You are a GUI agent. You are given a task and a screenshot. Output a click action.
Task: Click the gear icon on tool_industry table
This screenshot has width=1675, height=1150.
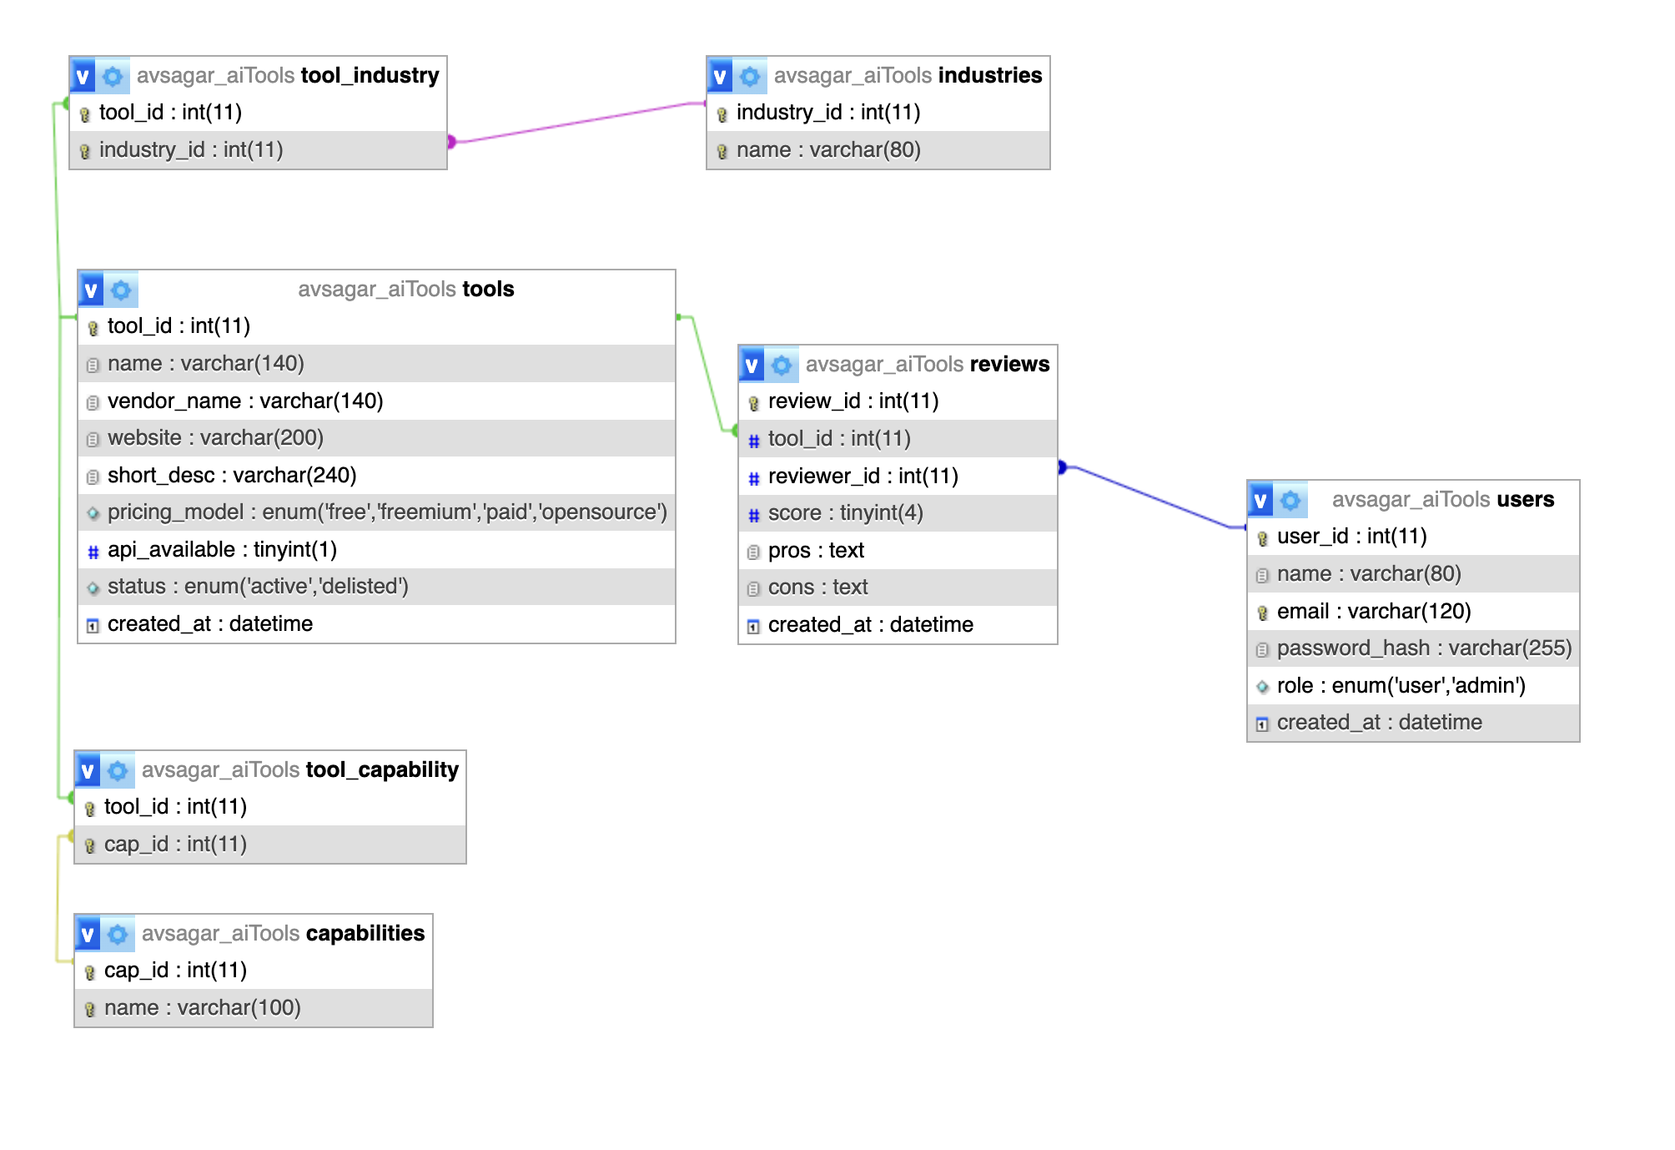pos(113,76)
